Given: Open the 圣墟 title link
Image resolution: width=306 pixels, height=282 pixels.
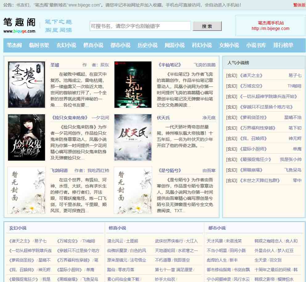Looking at the screenshot, I should 55,65.
